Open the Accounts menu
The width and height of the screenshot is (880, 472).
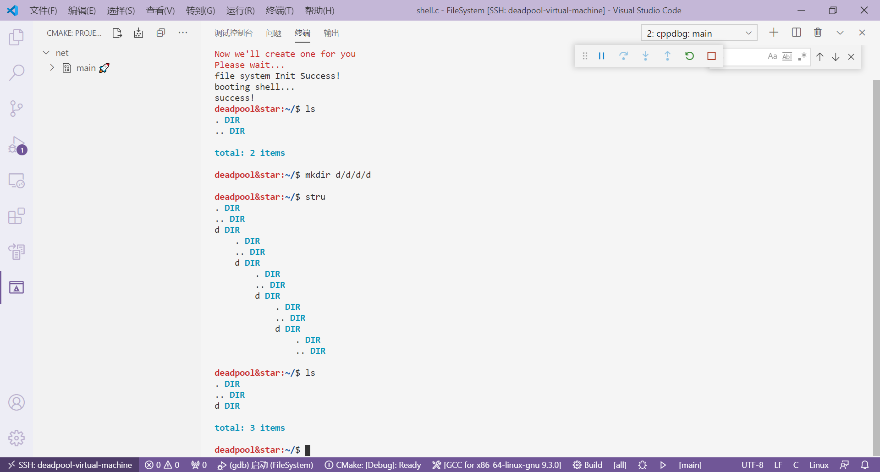(x=16, y=402)
